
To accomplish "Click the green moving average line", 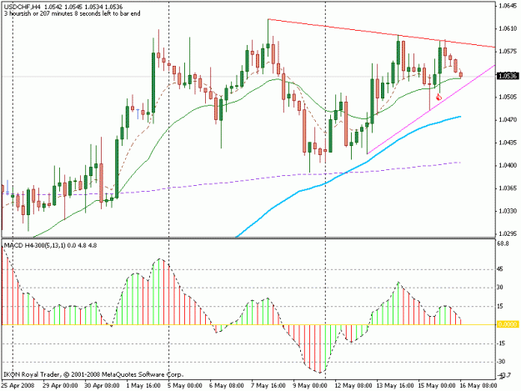I will (x=246, y=100).
